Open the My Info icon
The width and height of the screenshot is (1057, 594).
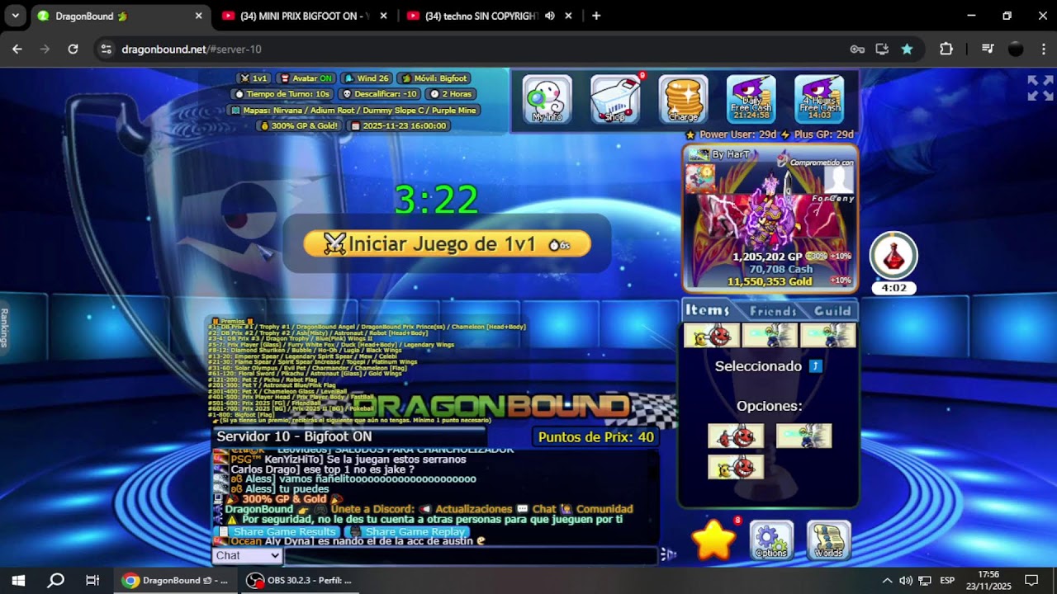pyautogui.click(x=547, y=100)
